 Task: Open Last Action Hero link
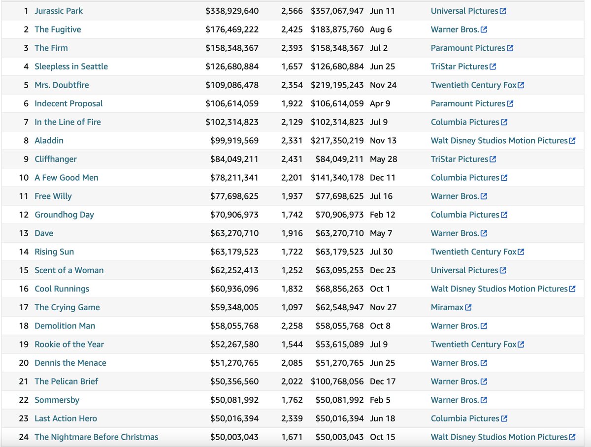point(66,419)
